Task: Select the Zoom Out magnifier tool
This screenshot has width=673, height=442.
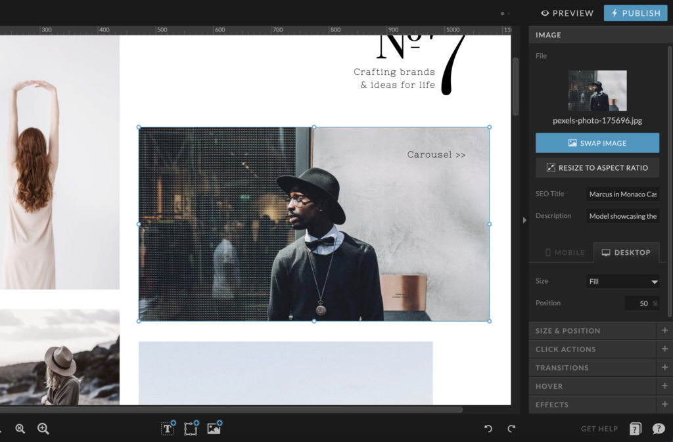Action: (20, 428)
